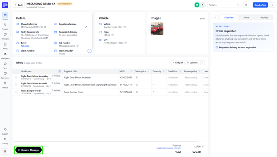Click the archive icon button beside Assign
Screen dimensions: 277x157
[246, 5]
